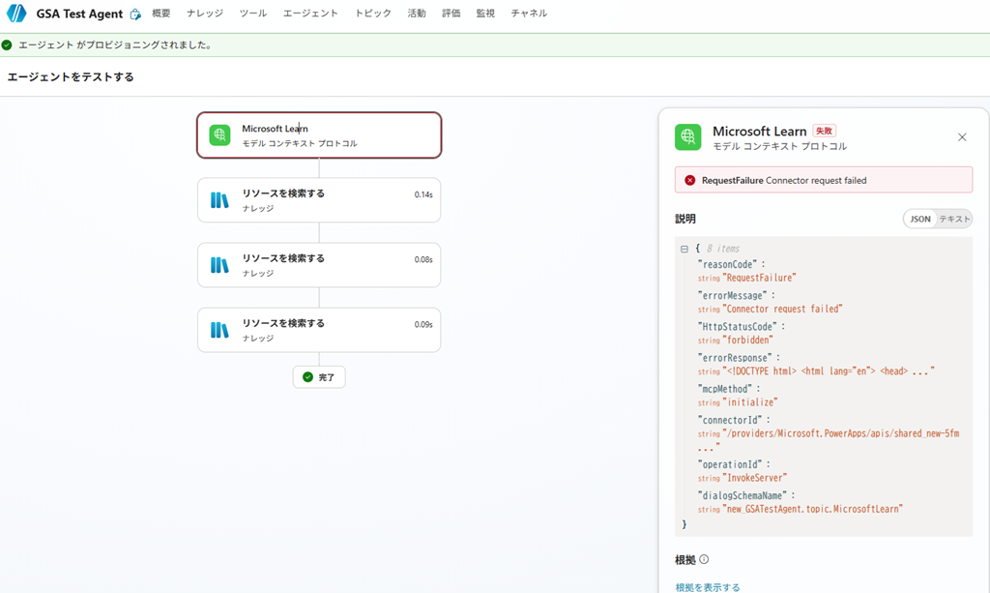Click the "connectorId" key

pos(730,419)
